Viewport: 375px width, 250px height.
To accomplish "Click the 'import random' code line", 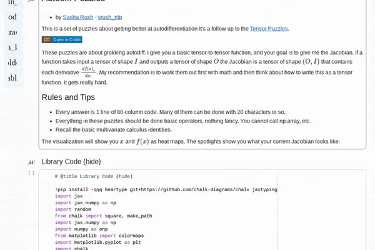I will [x=73, y=209].
